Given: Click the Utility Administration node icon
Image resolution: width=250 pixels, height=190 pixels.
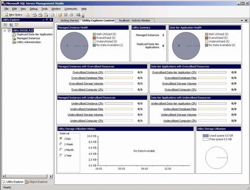Looking at the screenshot, I should pyautogui.click(x=14, y=42).
